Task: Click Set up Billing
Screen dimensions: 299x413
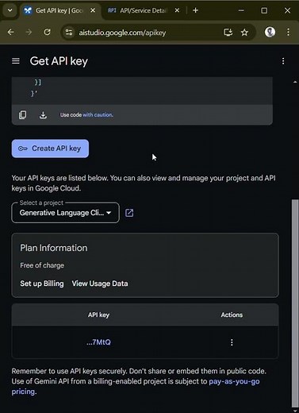Action: pyautogui.click(x=42, y=284)
